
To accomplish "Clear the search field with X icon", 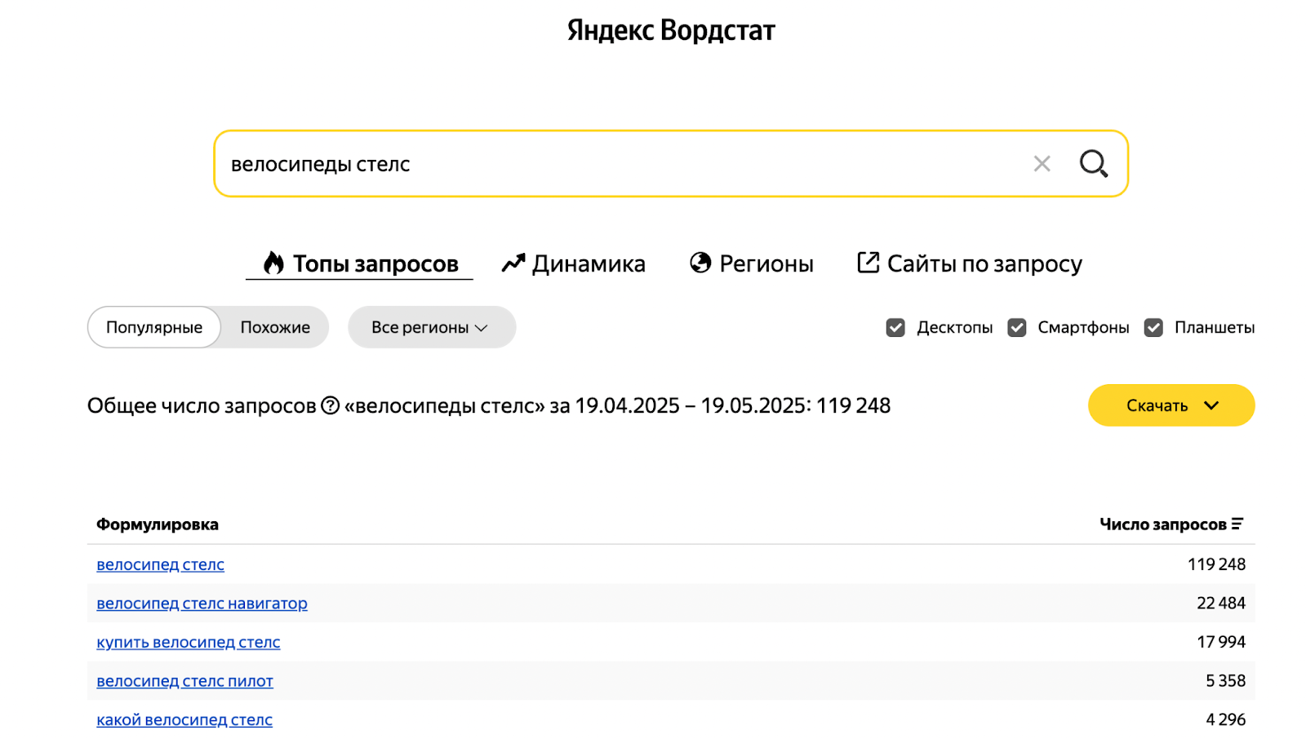I will pos(1042,164).
